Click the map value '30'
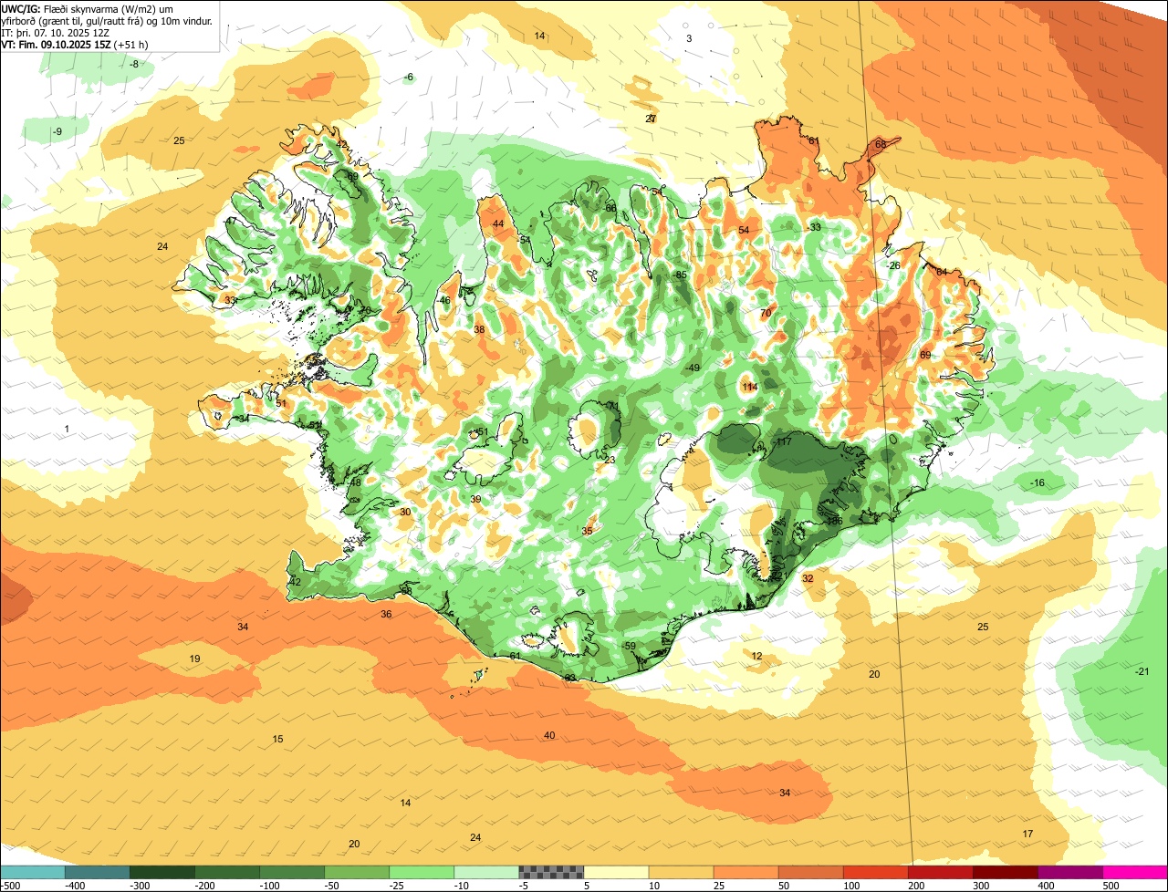 405,512
